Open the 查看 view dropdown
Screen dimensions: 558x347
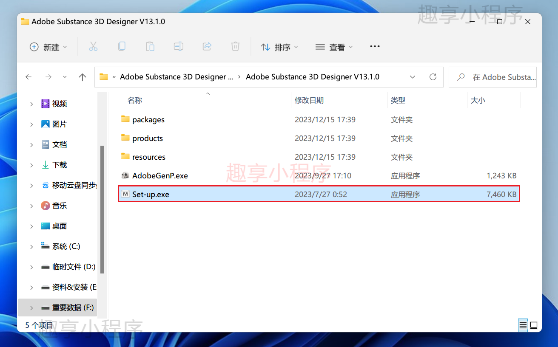click(334, 47)
